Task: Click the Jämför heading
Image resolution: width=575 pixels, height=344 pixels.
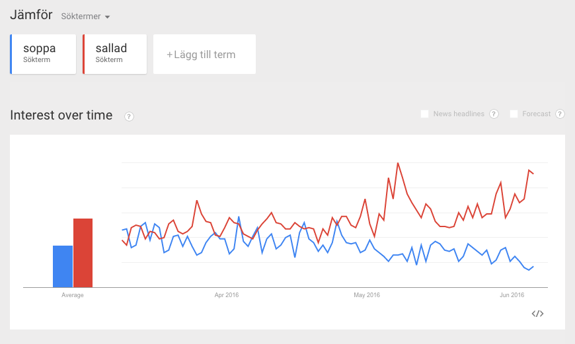Action: click(x=31, y=15)
